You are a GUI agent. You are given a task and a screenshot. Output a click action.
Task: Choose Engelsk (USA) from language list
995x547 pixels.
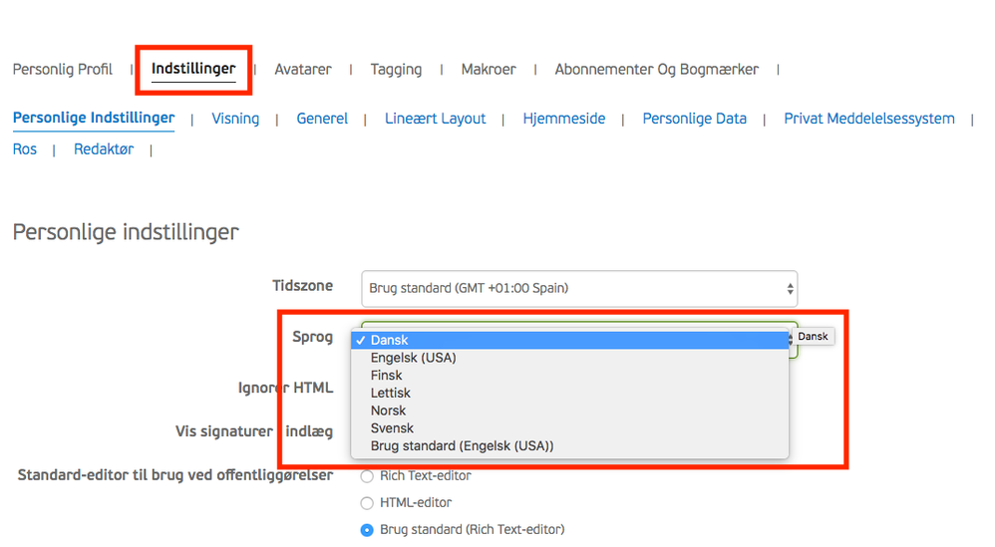[x=413, y=358]
